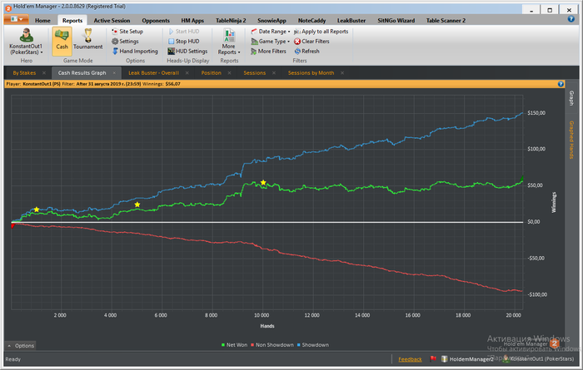Open the Date Range filter dropdown

(x=271, y=31)
